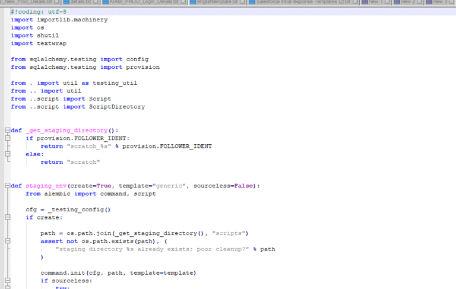Screen dimensions: 456x289
Task: Collapse the 'if provision.FOLLOWER_IDENT' block fold marker
Action: click(8, 138)
